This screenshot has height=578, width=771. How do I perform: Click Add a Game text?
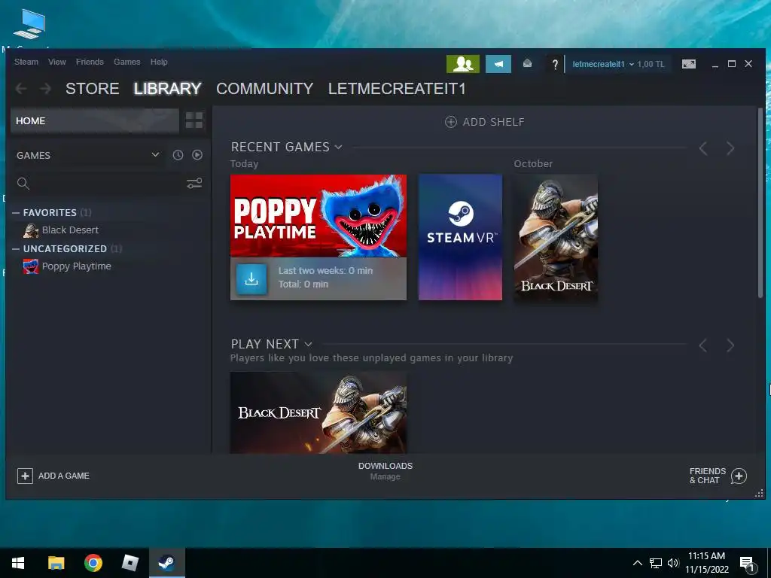[64, 476]
